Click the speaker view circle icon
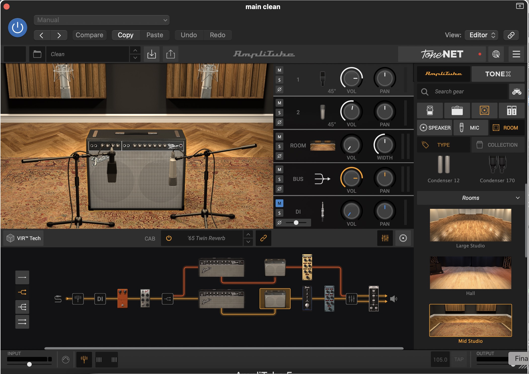 click(x=403, y=238)
